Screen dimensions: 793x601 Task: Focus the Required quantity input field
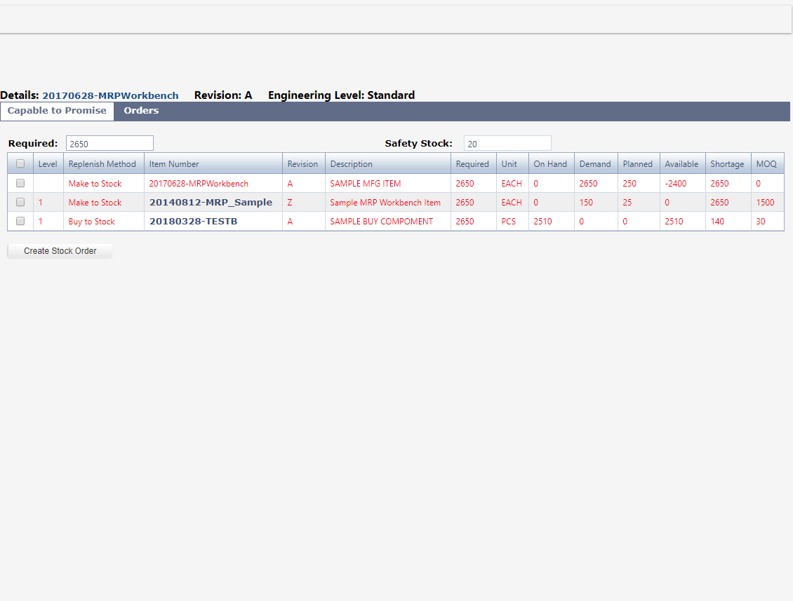109,144
